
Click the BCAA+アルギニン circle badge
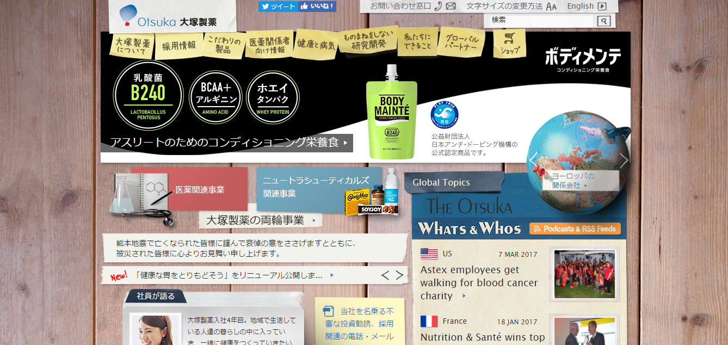click(x=215, y=97)
